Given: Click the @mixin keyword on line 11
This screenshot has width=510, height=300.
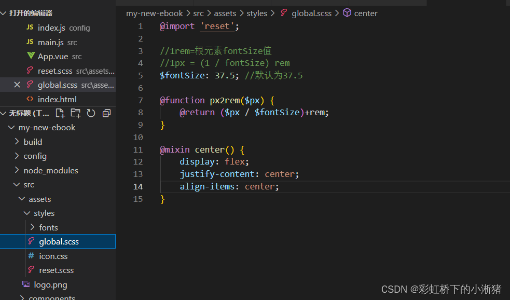Looking at the screenshot, I should (x=175, y=149).
